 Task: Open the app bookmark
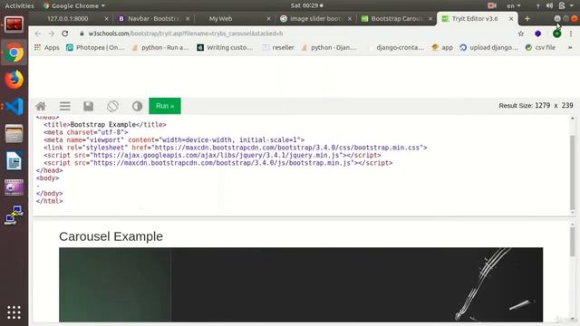click(442, 48)
